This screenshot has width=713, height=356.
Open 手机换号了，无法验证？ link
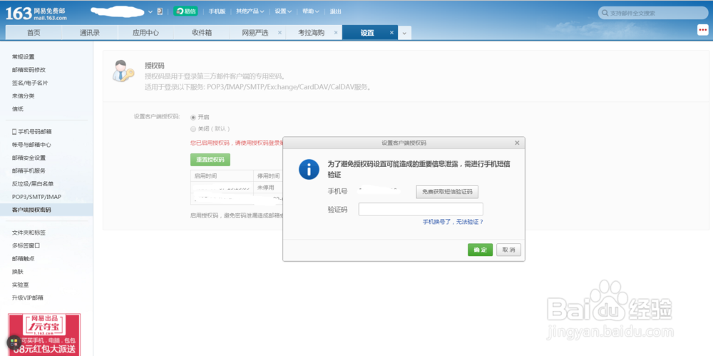tap(453, 222)
